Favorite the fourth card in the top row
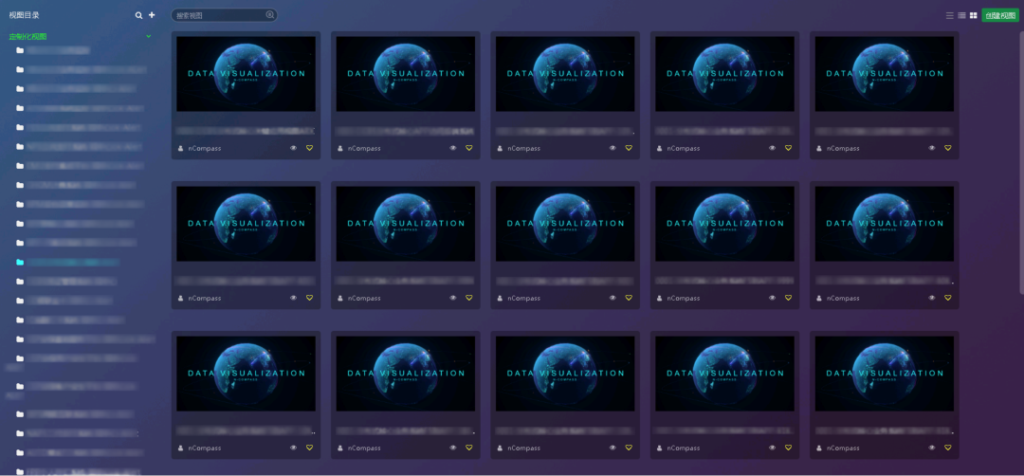This screenshot has height=476, width=1024. [x=788, y=148]
